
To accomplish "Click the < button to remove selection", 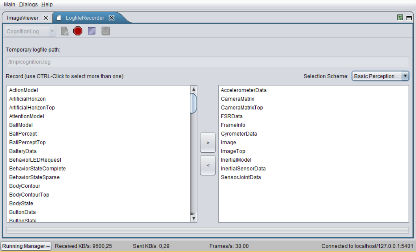I will click(208, 165).
